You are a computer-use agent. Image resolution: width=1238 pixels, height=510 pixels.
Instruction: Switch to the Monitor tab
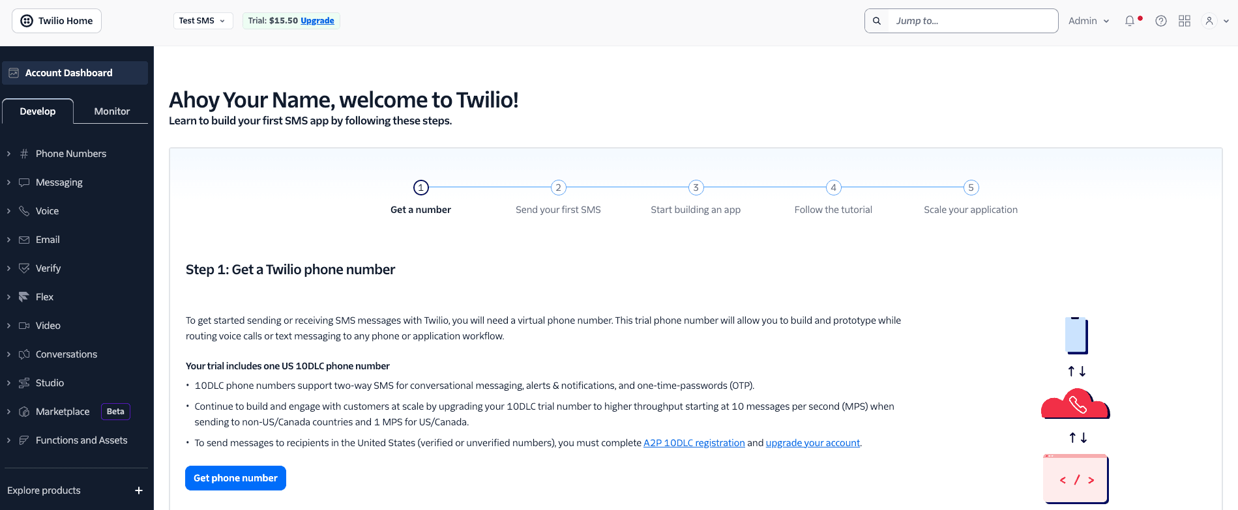[111, 111]
